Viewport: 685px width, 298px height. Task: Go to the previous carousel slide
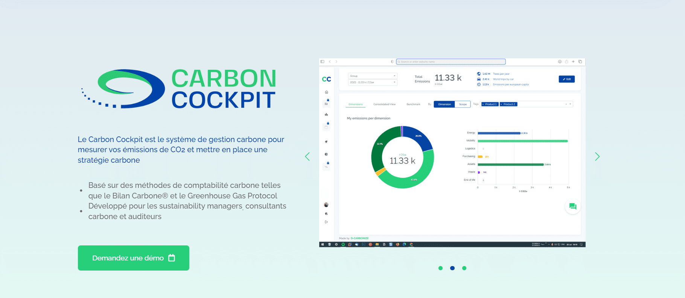(307, 157)
